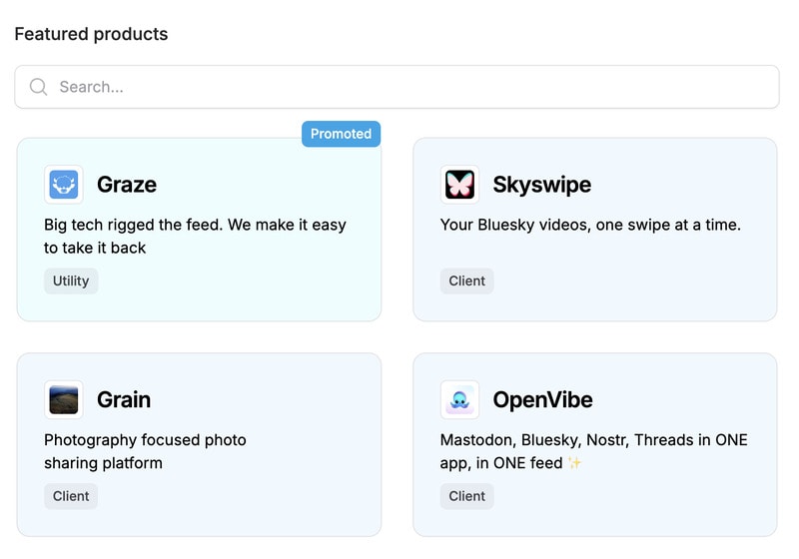Click the Featured products heading
The width and height of the screenshot is (799, 559).
coord(91,34)
